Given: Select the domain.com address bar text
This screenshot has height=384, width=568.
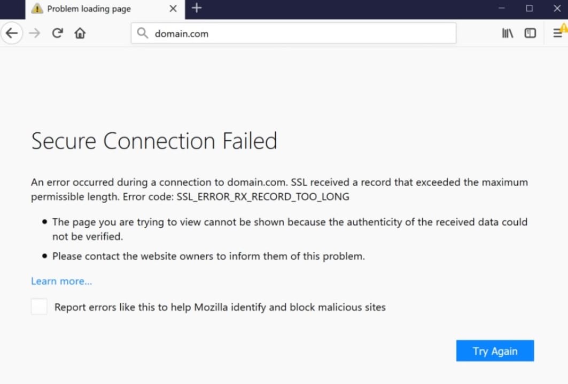Looking at the screenshot, I should tap(181, 33).
